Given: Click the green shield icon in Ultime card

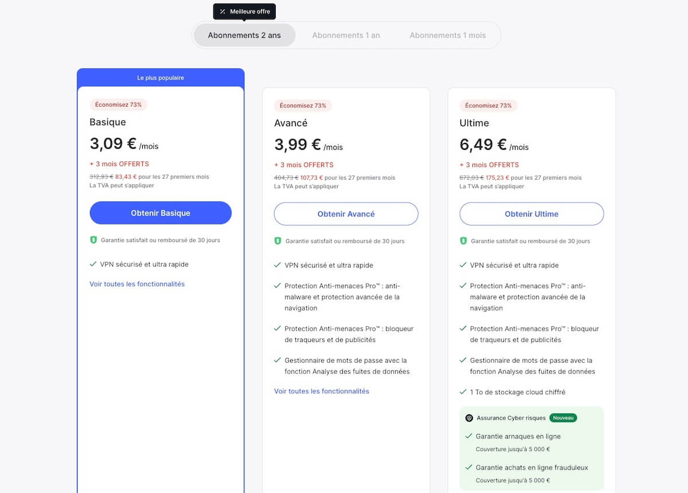Looking at the screenshot, I should coord(463,241).
